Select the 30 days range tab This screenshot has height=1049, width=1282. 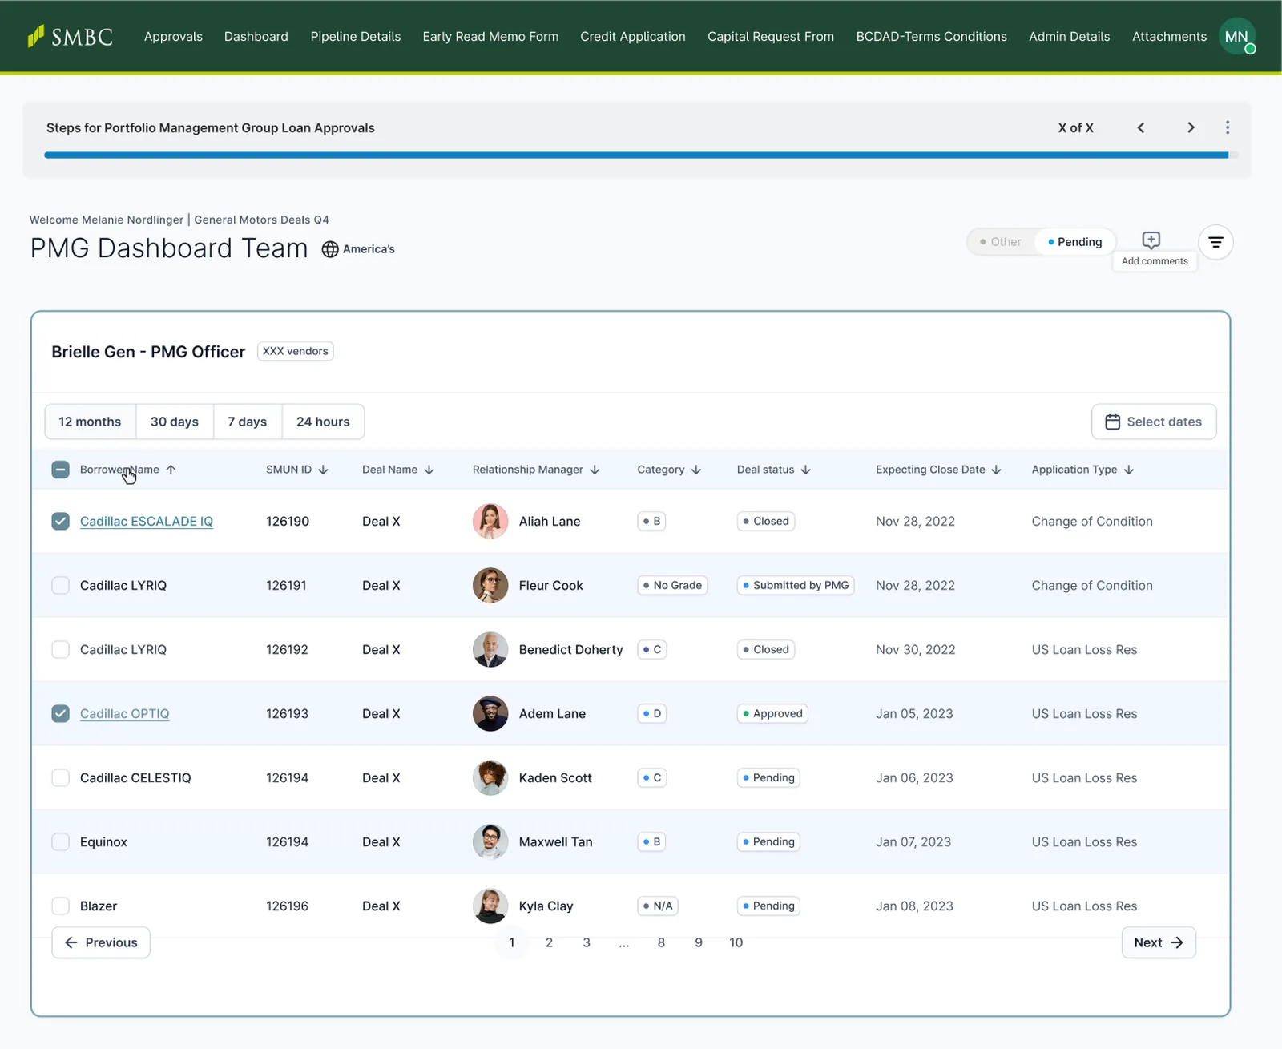[x=175, y=422]
